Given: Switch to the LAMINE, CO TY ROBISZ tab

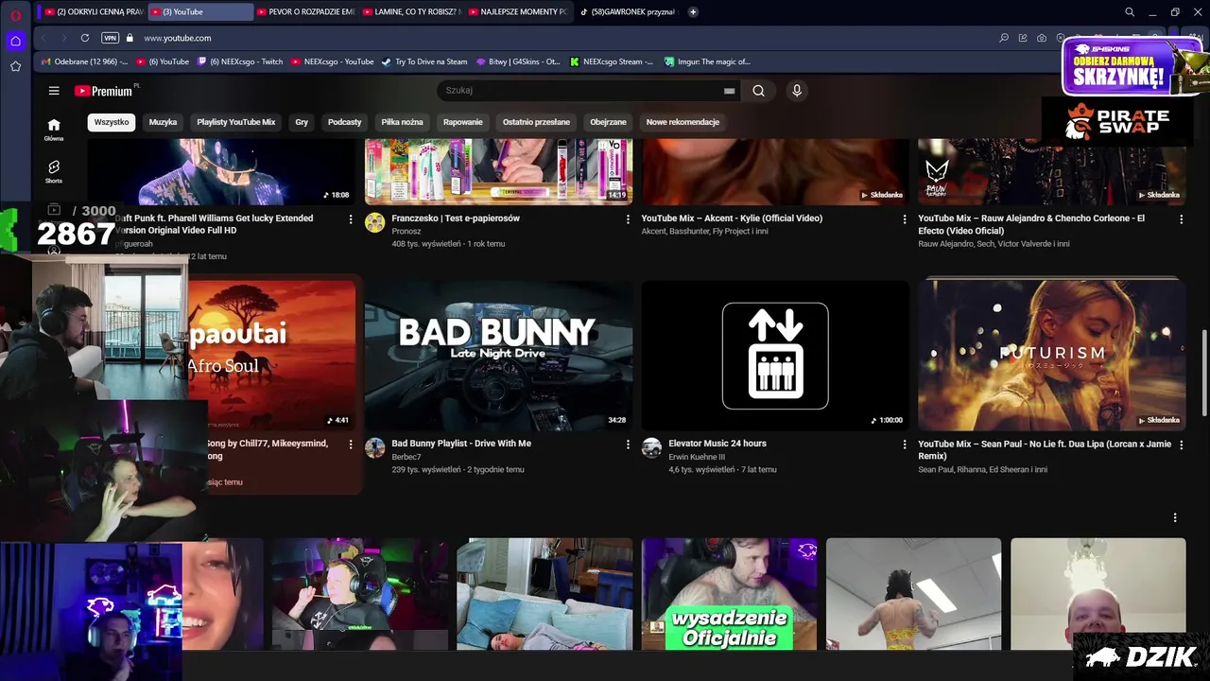Looking at the screenshot, I should click(x=411, y=12).
